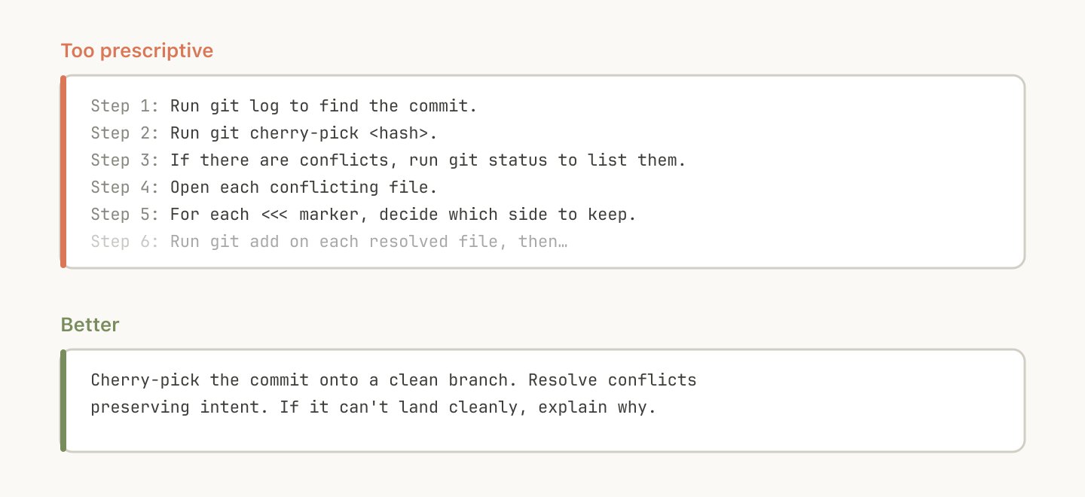Viewport: 1085px width, 497px height.
Task: Select the "Run git log" instruction line
Action: point(324,105)
